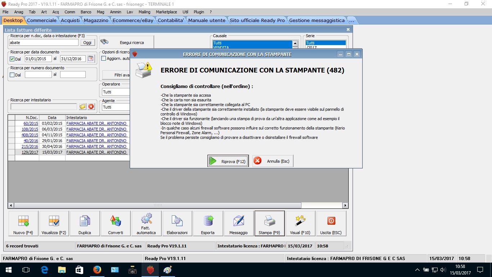Click the left arrow of the table's horizontal scrollbar
492x277 pixels.
coord(11,205)
